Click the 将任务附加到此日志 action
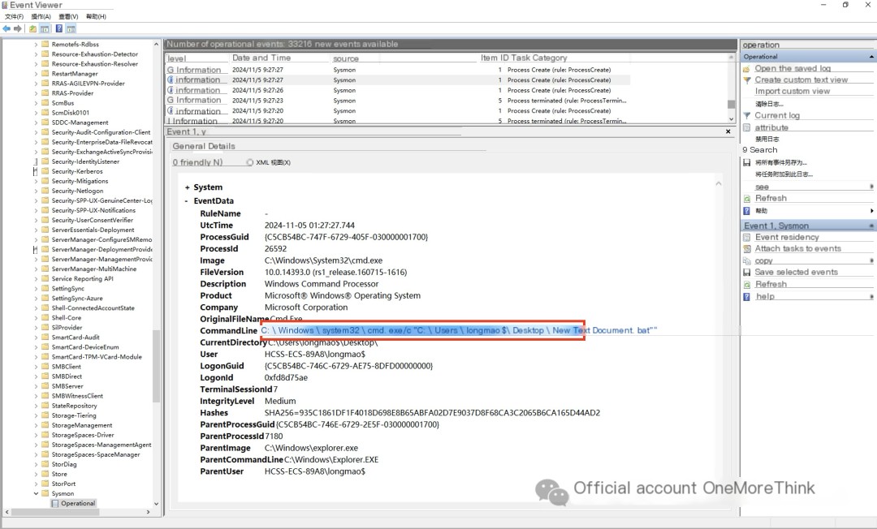This screenshot has height=529, width=877. tap(784, 174)
